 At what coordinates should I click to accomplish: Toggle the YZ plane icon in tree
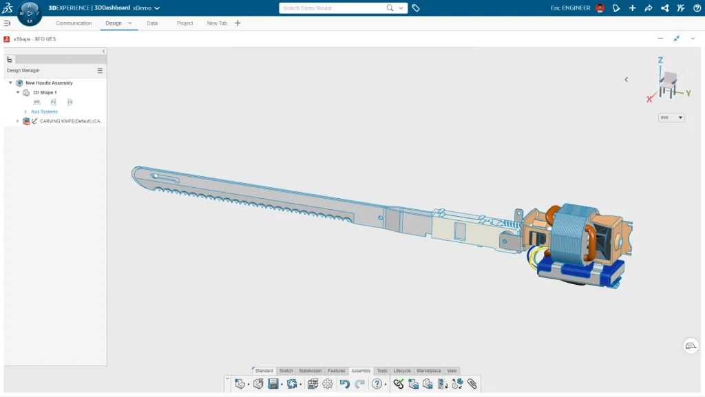pos(54,102)
